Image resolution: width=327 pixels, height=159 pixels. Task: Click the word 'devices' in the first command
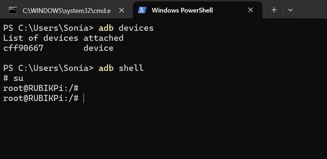[x=136, y=28]
